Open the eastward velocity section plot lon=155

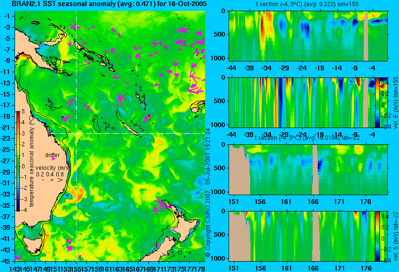(x=302, y=102)
